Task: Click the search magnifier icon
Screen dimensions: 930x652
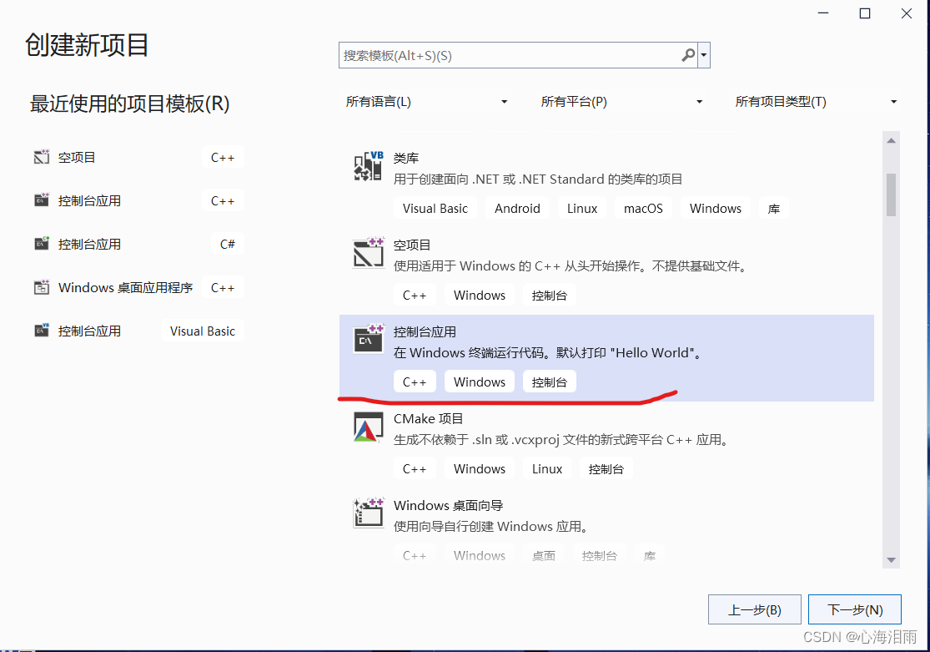Action: point(688,55)
